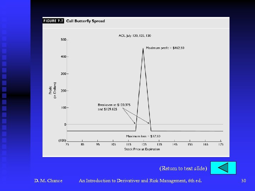
Task: Click 'Breakeven at $120.375' annotation
Action: pyautogui.click(x=114, y=105)
